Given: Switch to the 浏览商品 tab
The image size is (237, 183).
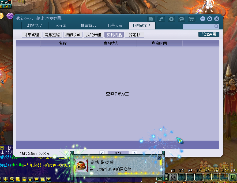Looking at the screenshot, I should (x=35, y=25).
